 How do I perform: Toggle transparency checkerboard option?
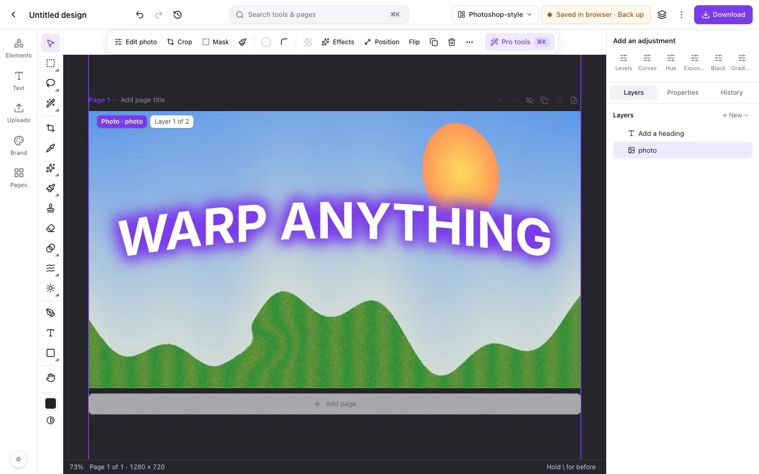point(308,42)
